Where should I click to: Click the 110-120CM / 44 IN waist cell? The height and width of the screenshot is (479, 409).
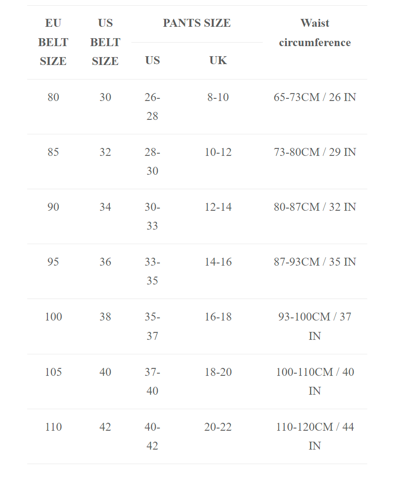(315, 436)
